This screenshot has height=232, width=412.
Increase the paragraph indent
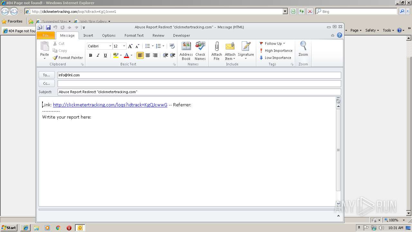pyautogui.click(x=173, y=55)
